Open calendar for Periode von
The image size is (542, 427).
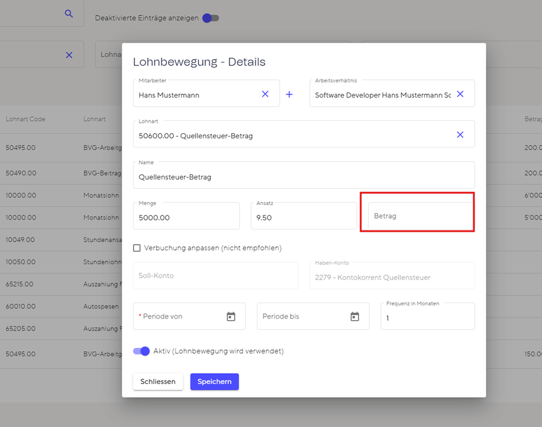tap(231, 316)
